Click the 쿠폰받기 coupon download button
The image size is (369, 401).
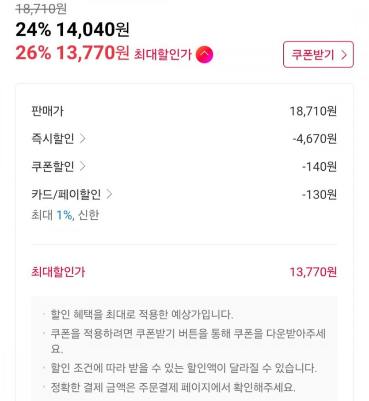pos(318,55)
